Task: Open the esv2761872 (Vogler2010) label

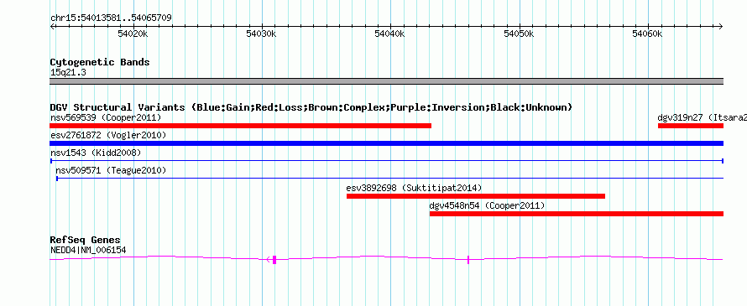Action: 108,135
